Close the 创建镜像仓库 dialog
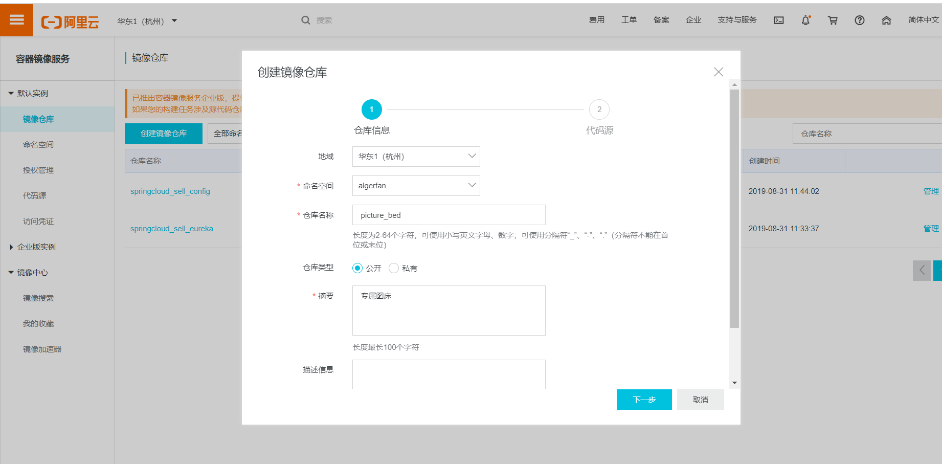 coord(719,72)
